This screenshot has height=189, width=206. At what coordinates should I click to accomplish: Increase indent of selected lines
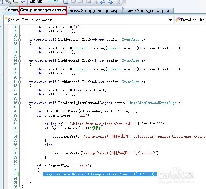(40, 2)
